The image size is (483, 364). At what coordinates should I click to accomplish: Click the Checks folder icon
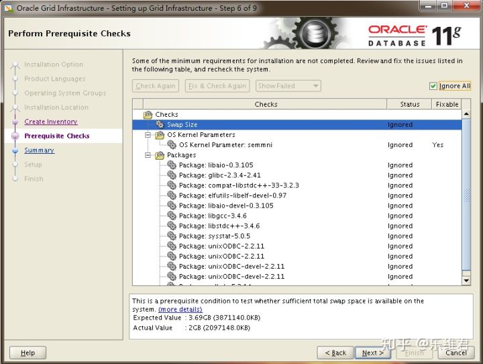[148, 115]
